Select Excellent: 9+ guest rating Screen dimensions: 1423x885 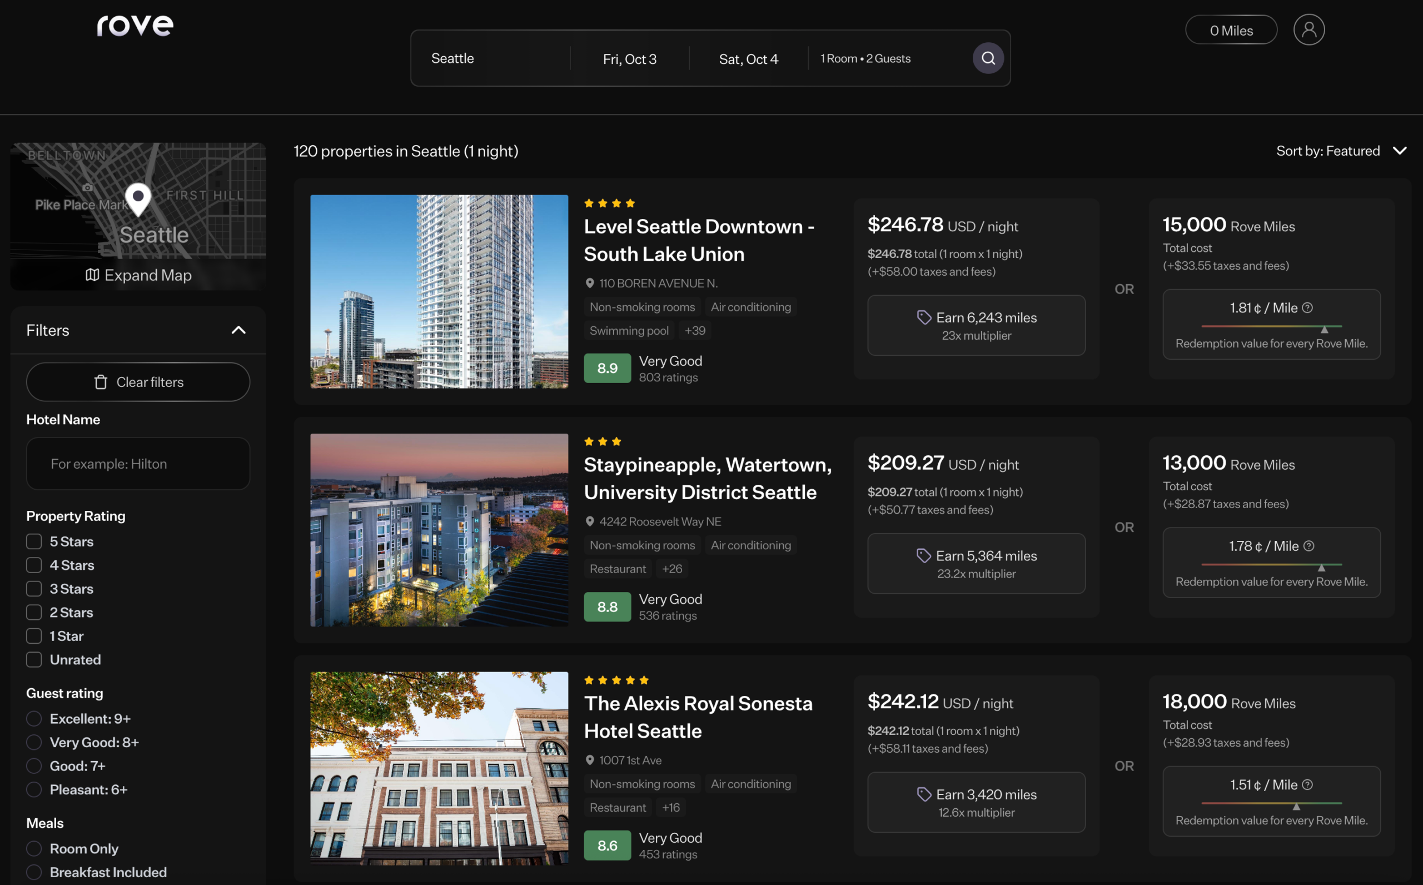click(x=34, y=719)
